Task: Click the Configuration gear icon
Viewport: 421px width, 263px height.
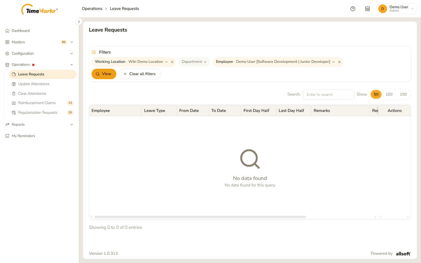Action: click(7, 53)
